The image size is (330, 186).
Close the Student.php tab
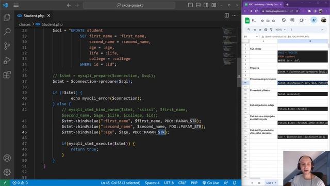49,16
